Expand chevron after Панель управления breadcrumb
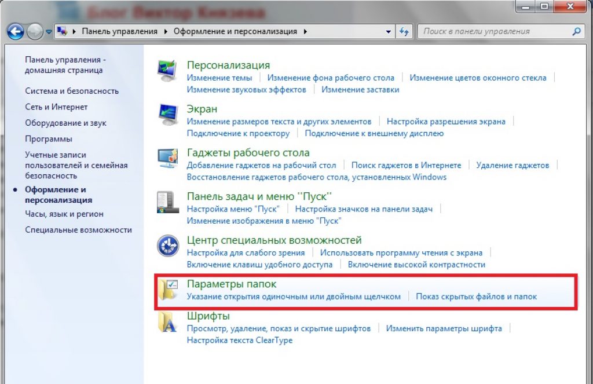 pos(166,31)
